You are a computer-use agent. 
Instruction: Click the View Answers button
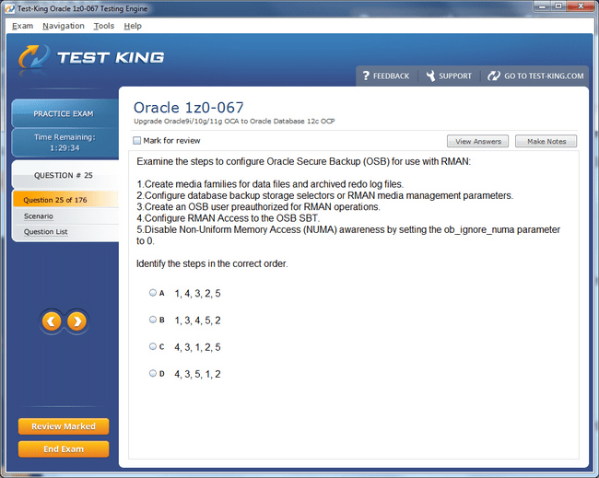(478, 141)
